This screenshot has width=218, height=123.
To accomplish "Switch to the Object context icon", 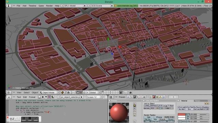I will pyautogui.click(x=138, y=97).
